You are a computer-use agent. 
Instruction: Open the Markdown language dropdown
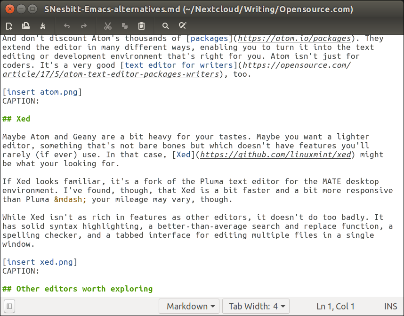pos(189,307)
